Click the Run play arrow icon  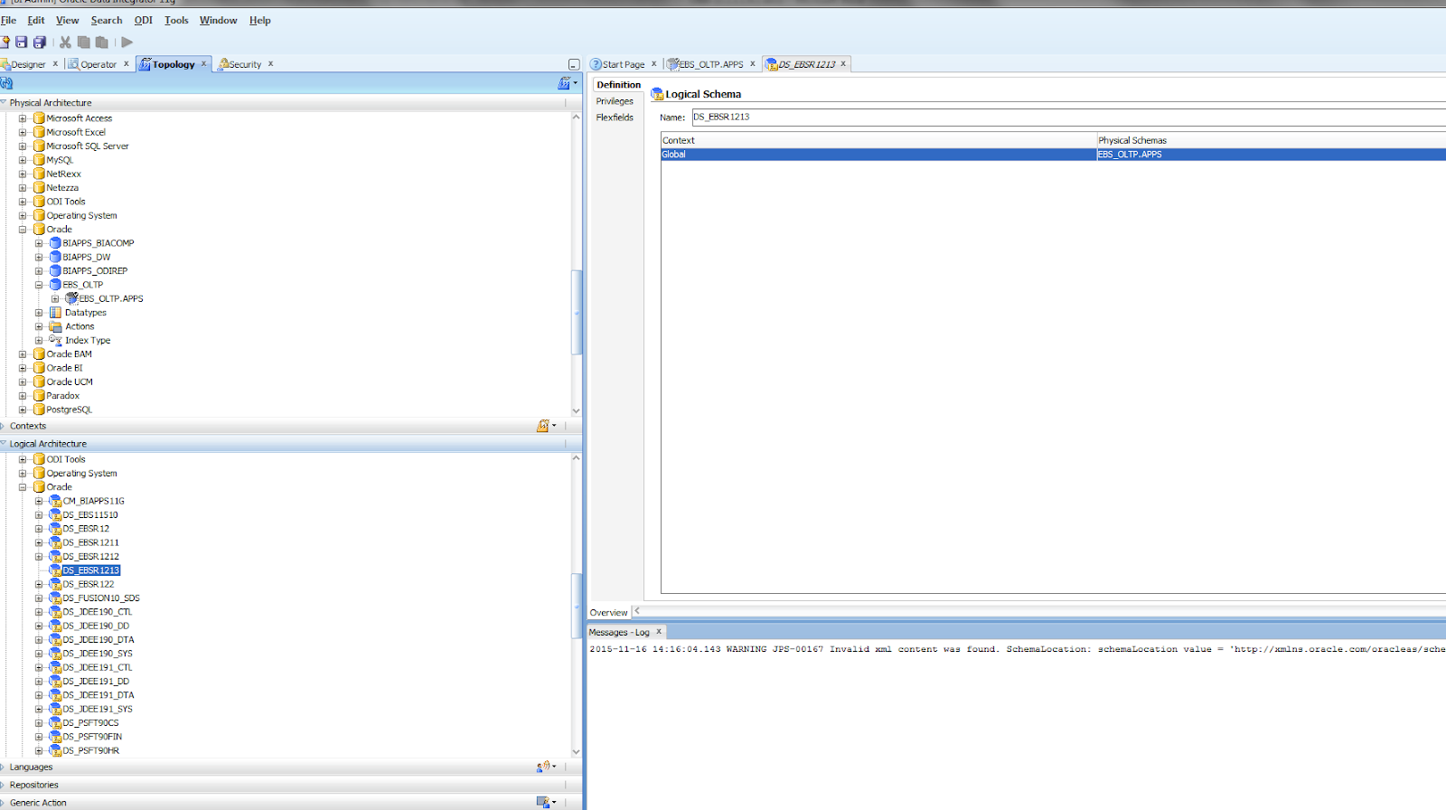127,42
